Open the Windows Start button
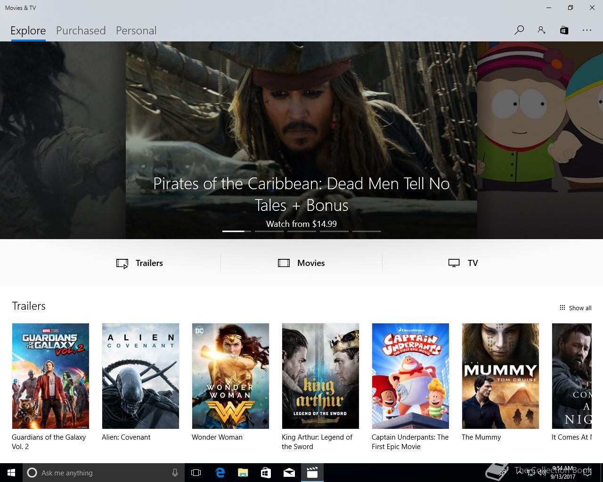This screenshot has width=603, height=482. click(x=11, y=473)
